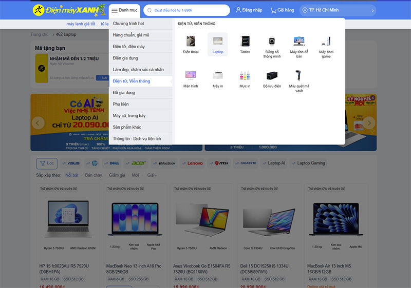Select Điện gia dụng menu item
Image resolution: width=411 pixels, height=288 pixels.
click(141, 58)
